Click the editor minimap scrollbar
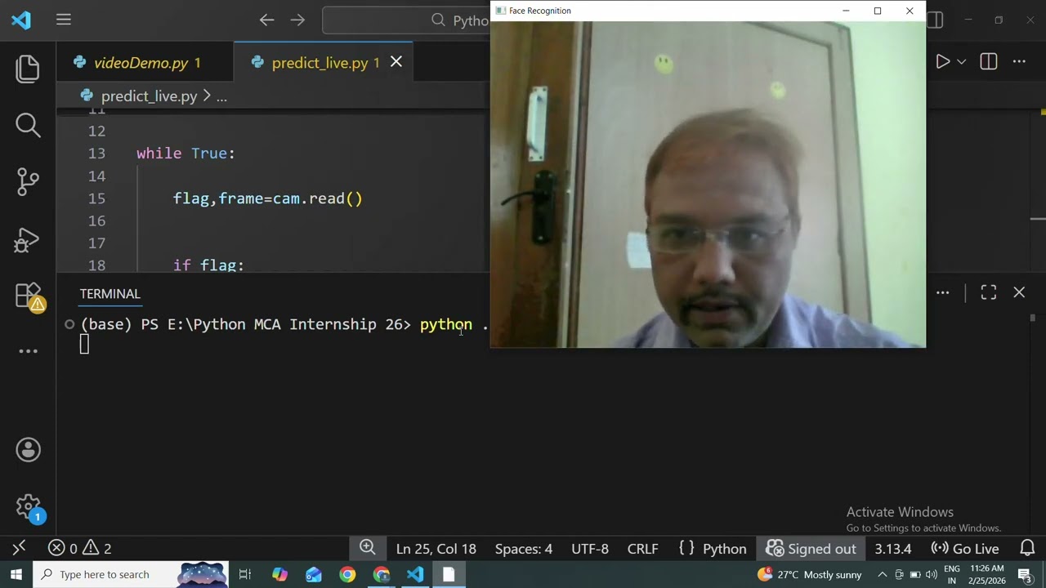The image size is (1046, 588). tap(1038, 191)
